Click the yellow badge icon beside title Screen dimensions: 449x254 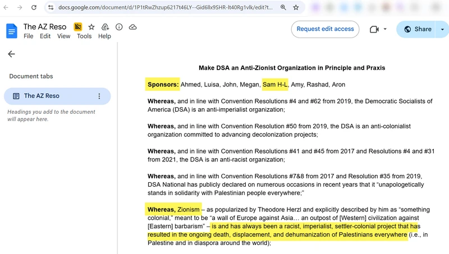pyautogui.click(x=78, y=27)
